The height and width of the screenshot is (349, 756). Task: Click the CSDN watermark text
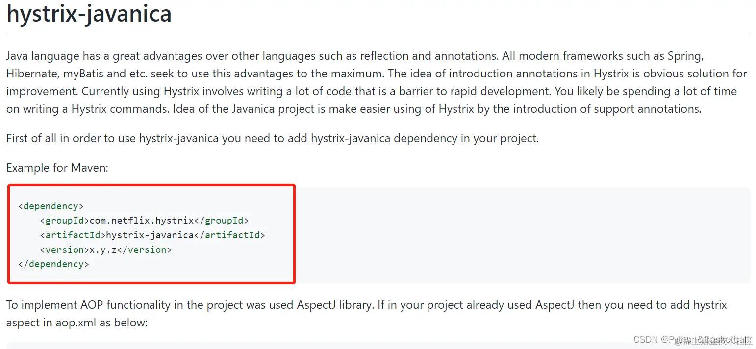click(x=692, y=340)
